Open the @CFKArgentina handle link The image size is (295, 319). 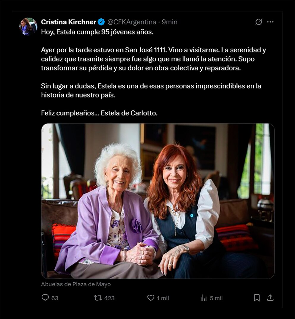click(x=131, y=22)
